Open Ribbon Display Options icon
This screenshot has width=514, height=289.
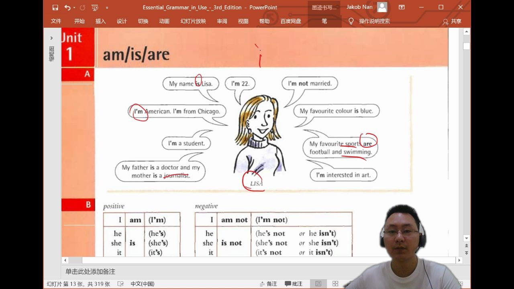(402, 7)
